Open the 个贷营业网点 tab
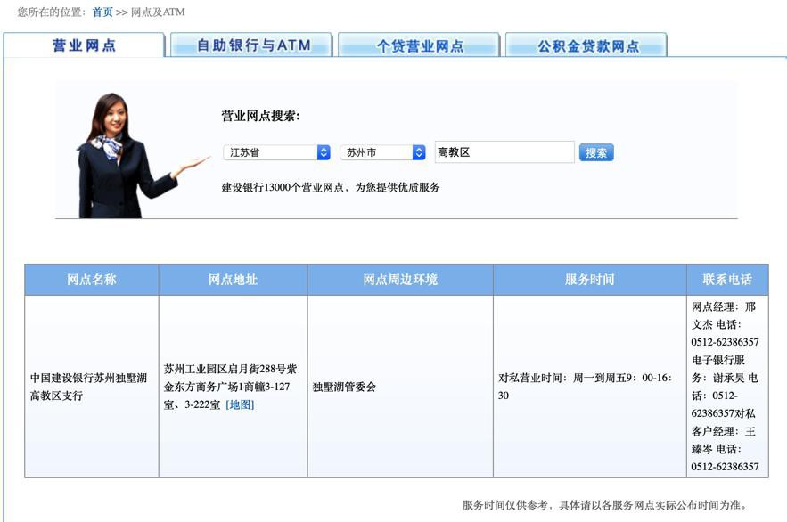The width and height of the screenshot is (787, 522). [x=419, y=45]
